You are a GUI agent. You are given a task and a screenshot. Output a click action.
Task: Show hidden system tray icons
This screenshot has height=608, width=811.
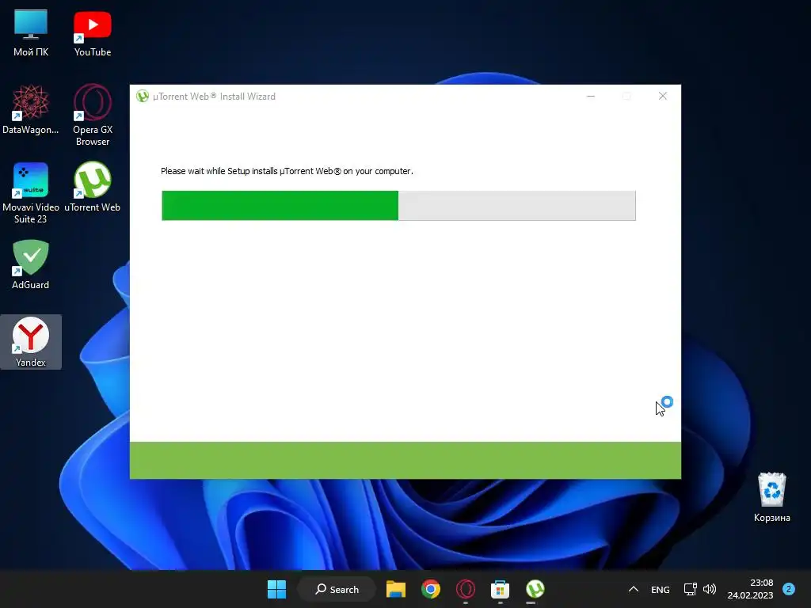point(633,589)
